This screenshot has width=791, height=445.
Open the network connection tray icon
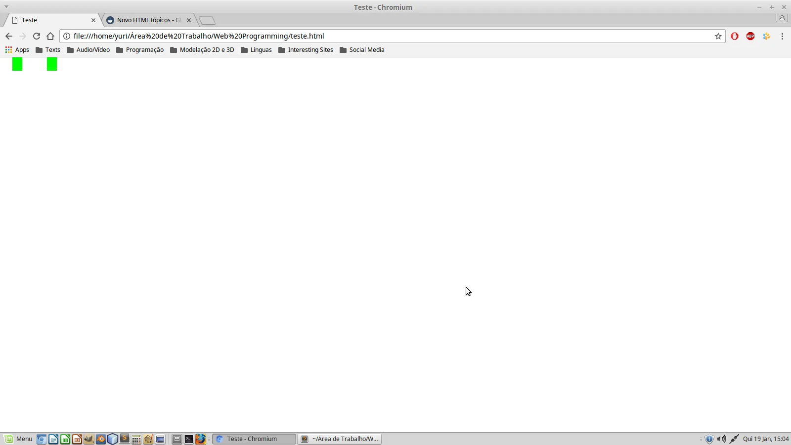(734, 439)
